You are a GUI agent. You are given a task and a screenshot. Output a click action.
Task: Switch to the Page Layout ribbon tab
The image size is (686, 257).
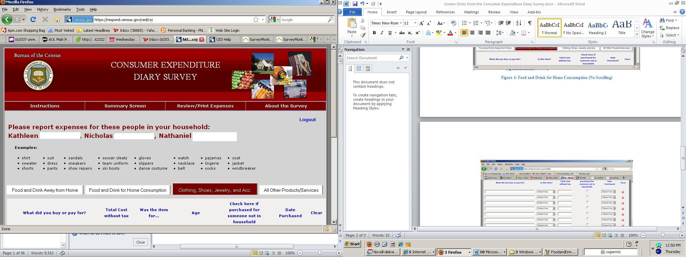pyautogui.click(x=416, y=12)
